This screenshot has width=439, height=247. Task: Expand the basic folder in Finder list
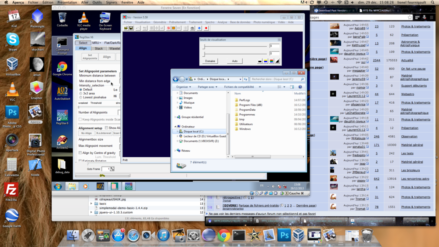coord(91,203)
